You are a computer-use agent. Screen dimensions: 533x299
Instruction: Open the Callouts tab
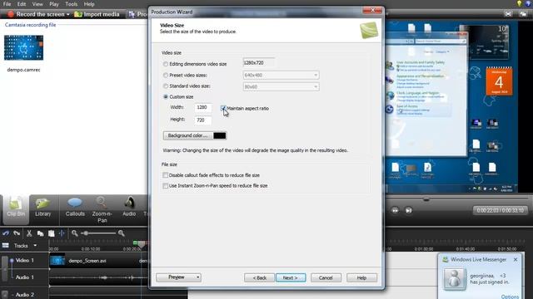point(75,207)
